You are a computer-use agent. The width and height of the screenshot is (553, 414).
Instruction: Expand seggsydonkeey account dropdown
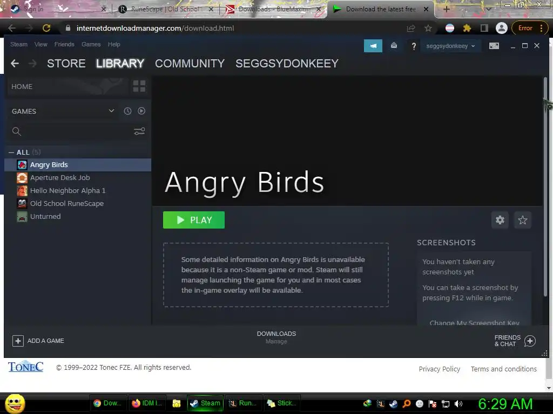coord(450,46)
